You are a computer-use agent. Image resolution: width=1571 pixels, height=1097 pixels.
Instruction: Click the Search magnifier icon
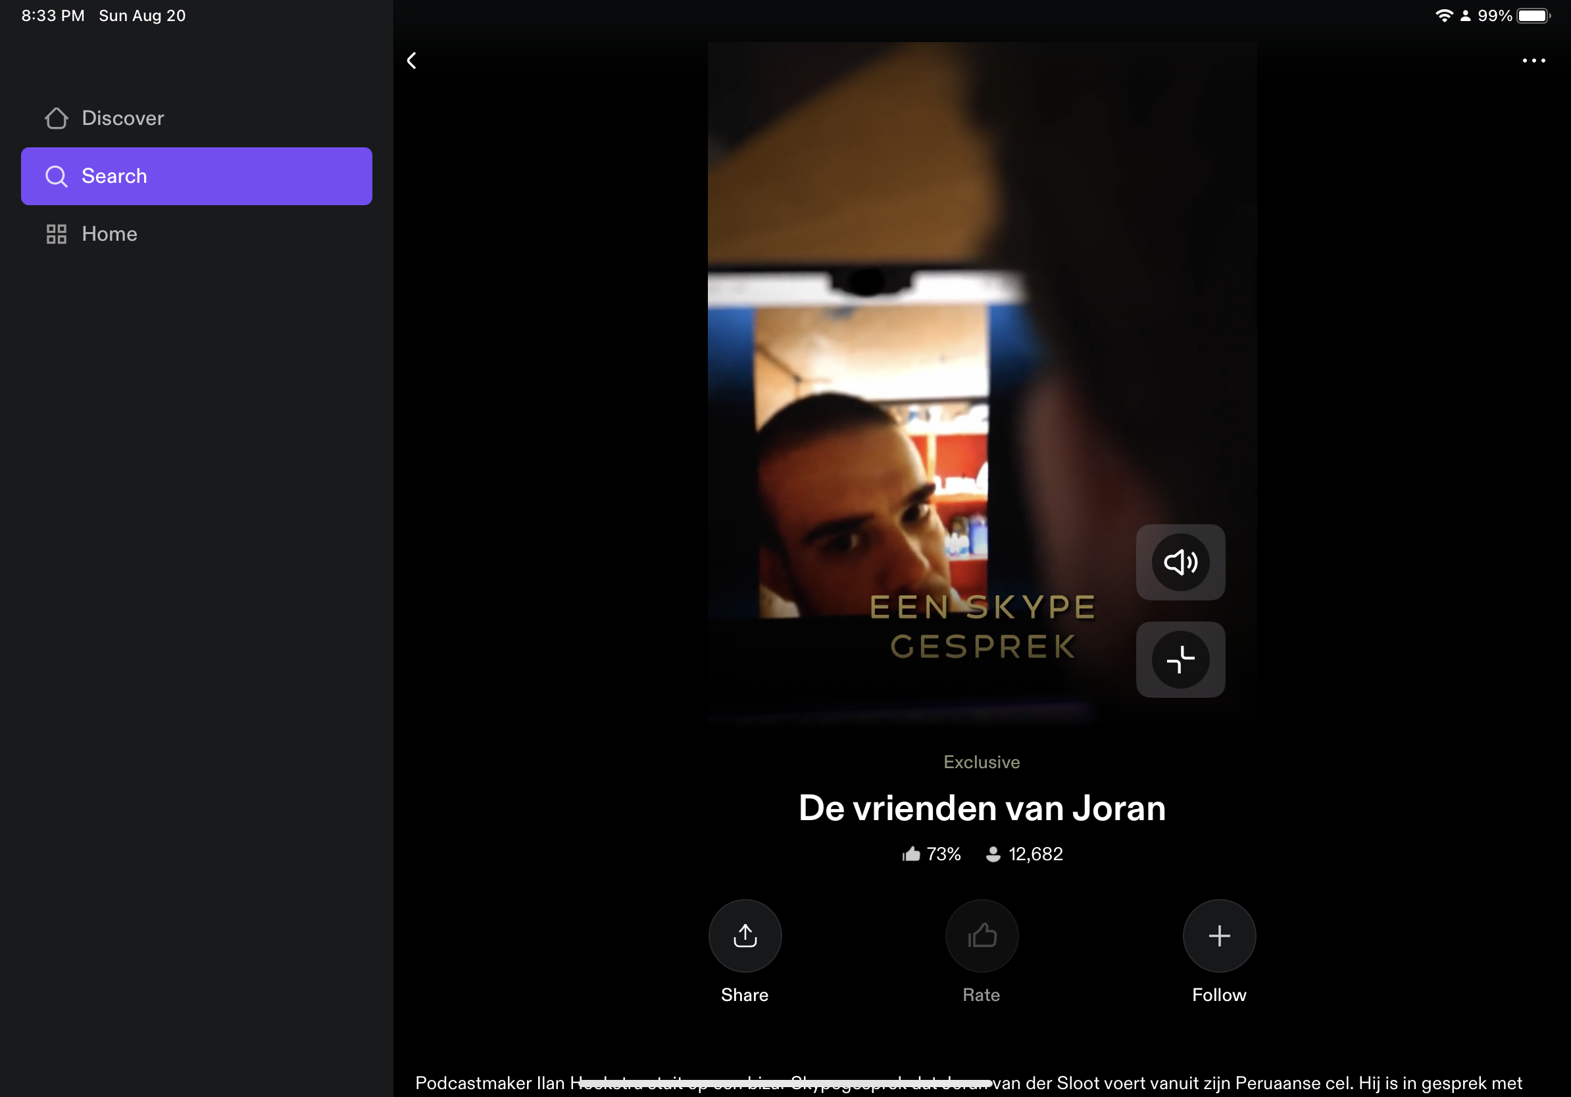(56, 176)
